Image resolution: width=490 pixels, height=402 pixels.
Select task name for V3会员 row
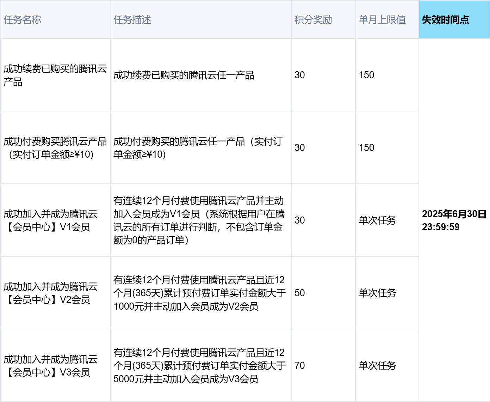[x=51, y=366]
